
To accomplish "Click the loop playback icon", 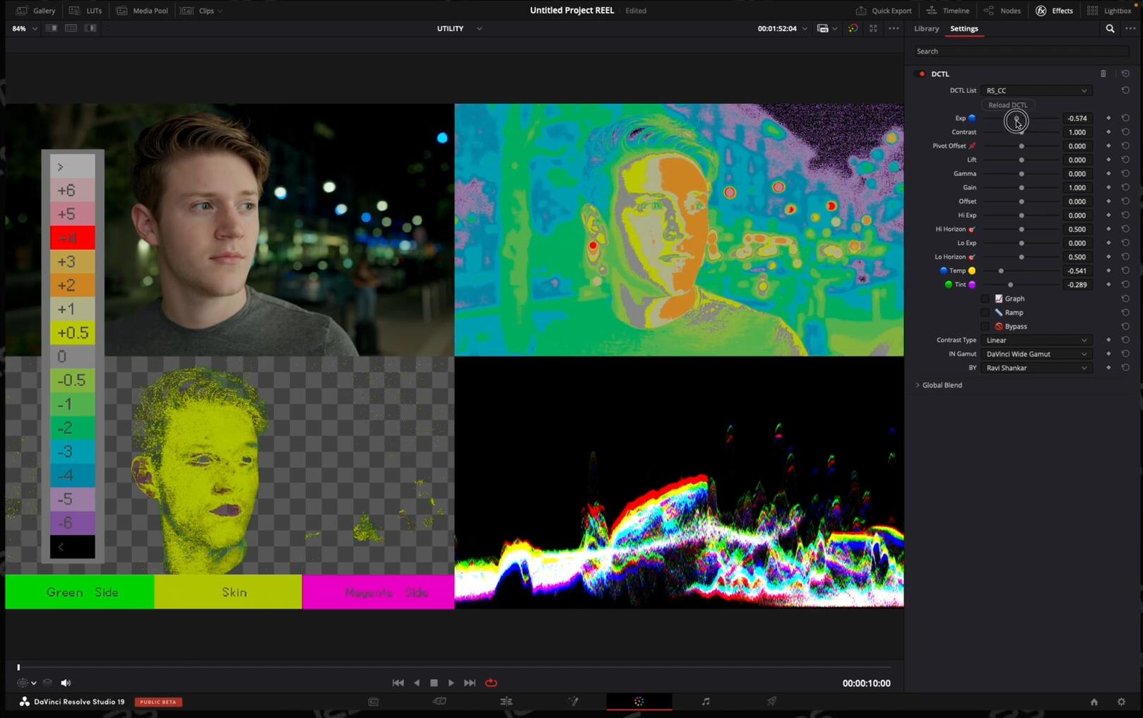I will click(491, 683).
